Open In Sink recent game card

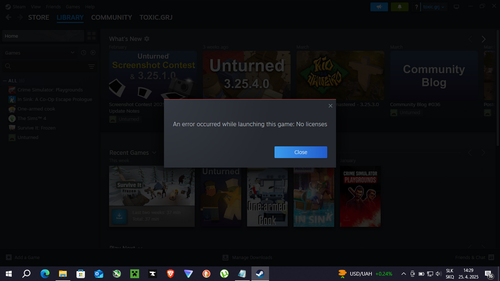314,198
